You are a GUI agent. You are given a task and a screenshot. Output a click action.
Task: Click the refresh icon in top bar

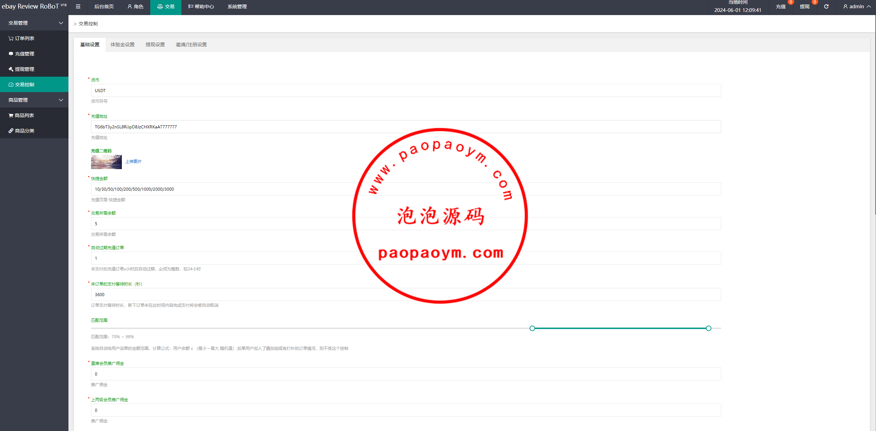coord(826,7)
